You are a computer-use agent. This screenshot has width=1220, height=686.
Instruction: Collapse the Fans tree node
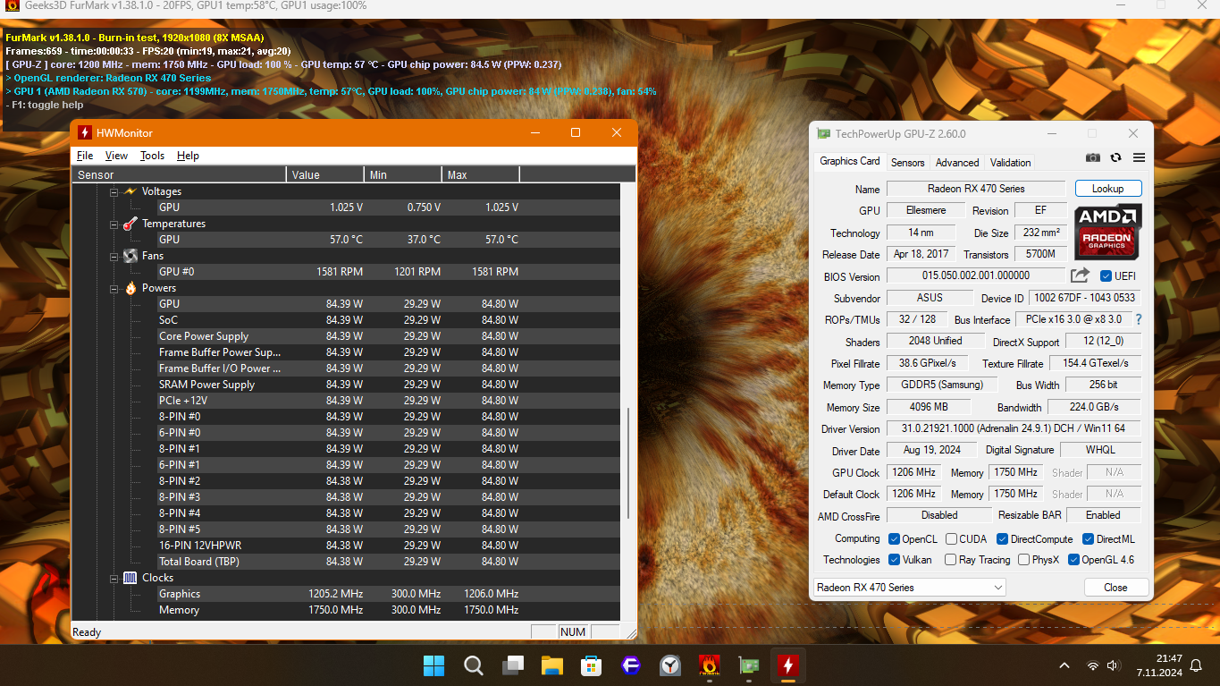114,257
